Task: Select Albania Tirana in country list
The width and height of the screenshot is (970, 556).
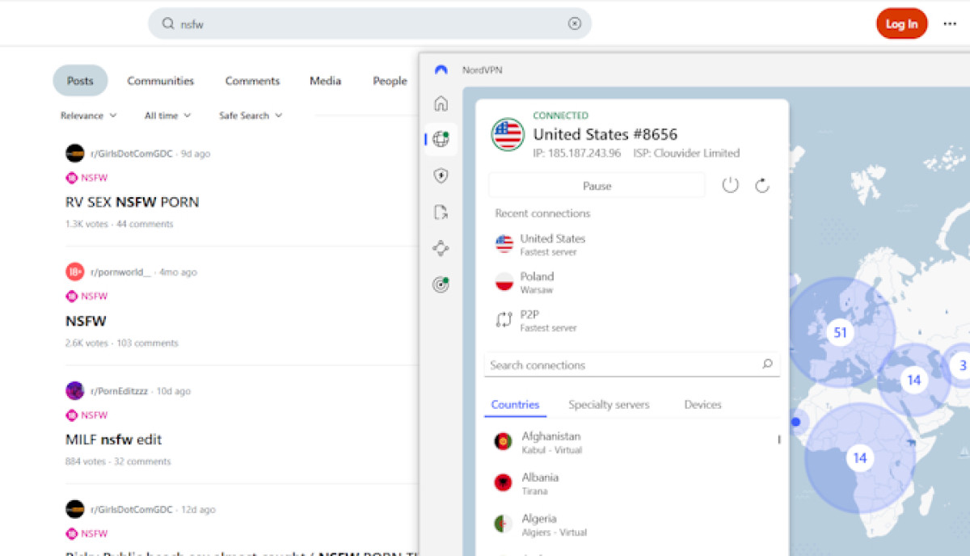Action: (x=630, y=483)
